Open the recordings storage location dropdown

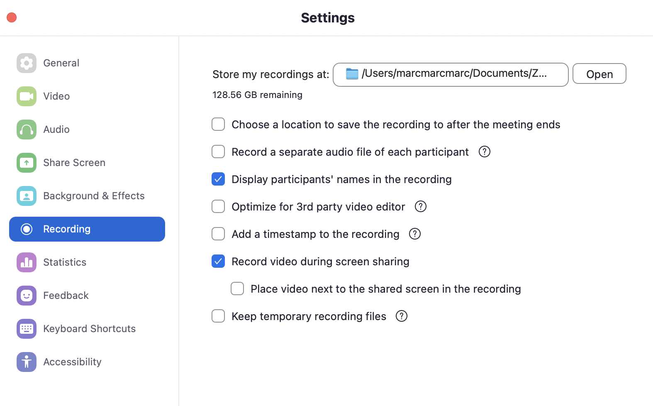[x=450, y=75]
